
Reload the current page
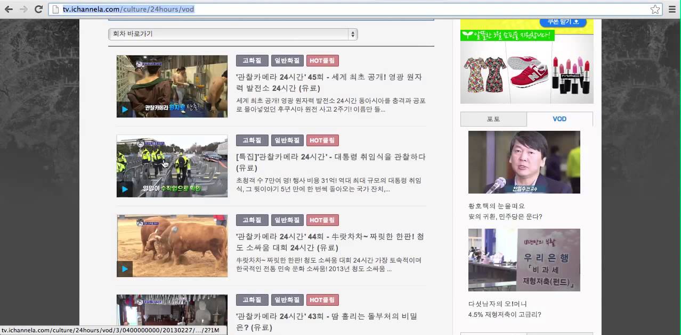coord(38,9)
